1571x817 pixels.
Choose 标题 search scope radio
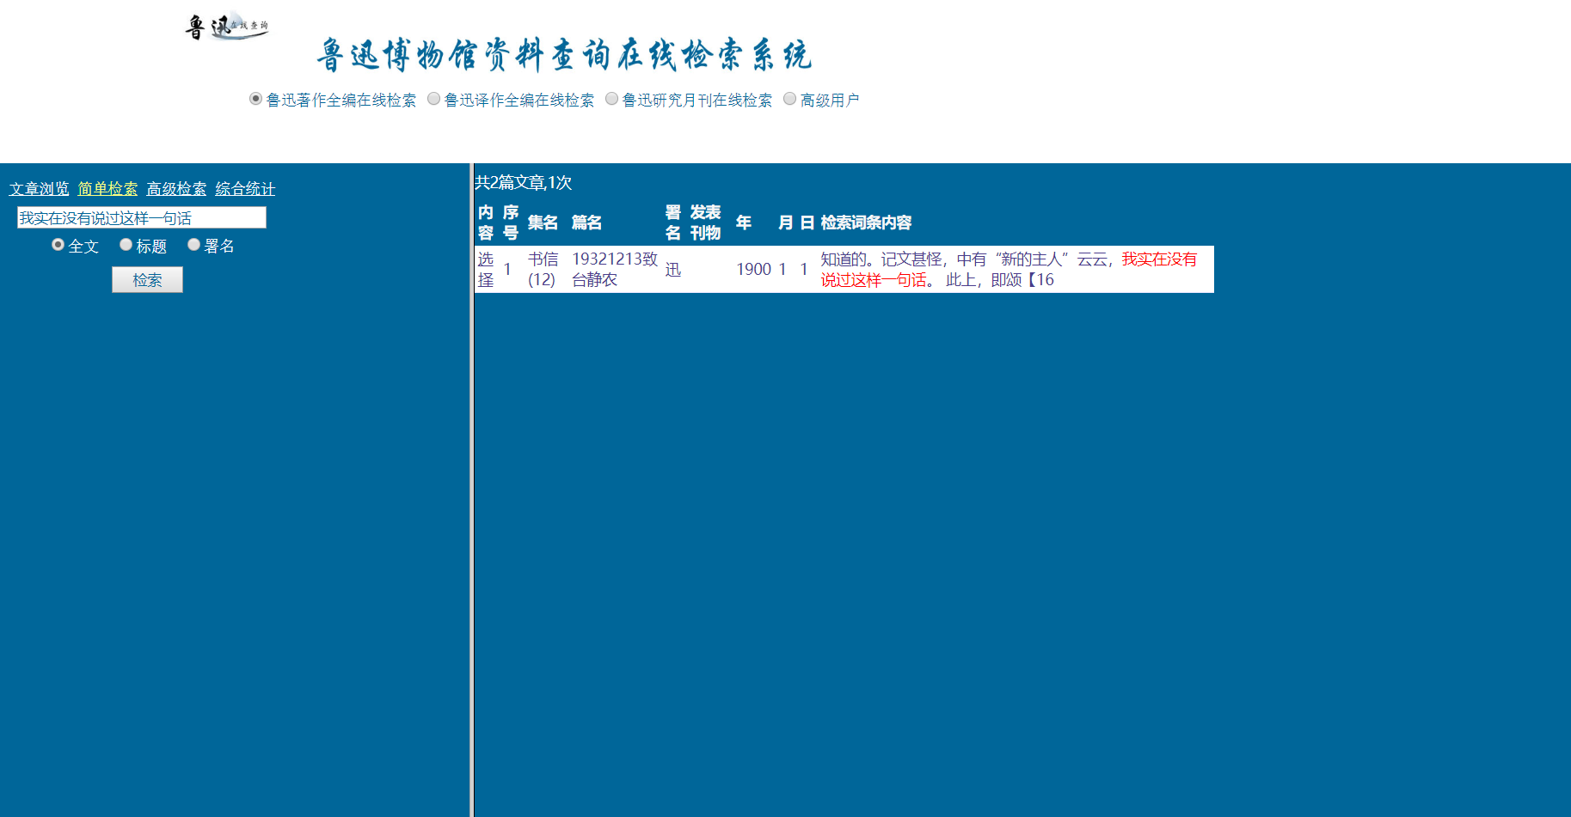click(126, 245)
